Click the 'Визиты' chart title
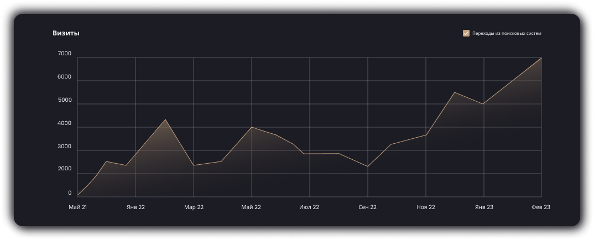Screen dimensions: 594x240 click(66, 33)
